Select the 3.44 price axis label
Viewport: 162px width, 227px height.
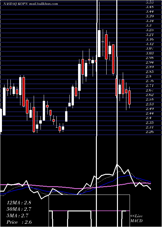tap(150, 11)
